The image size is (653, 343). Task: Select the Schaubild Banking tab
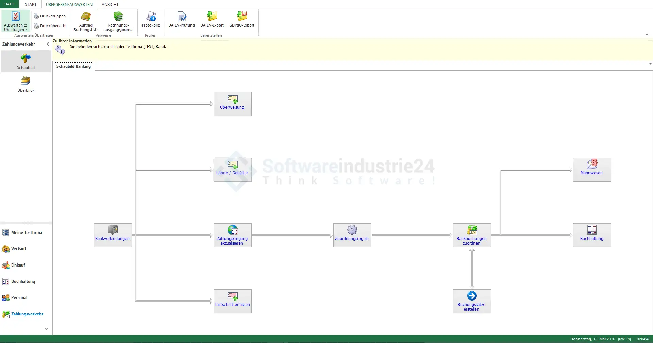click(x=73, y=66)
